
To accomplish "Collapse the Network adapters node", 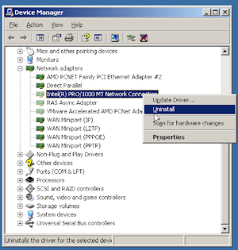I will [x=20, y=68].
